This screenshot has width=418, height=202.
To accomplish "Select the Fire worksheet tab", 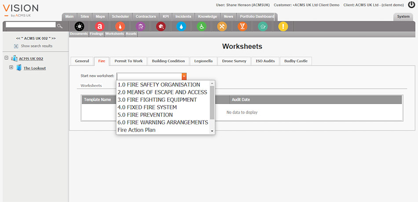I will click(x=102, y=61).
